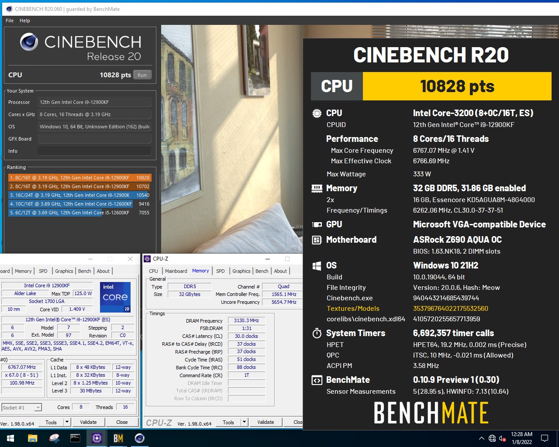Expand Tools dropdown arrow in right CPU-Z window
Image resolution: width=559 pixels, height=447 pixels.
pos(244,422)
